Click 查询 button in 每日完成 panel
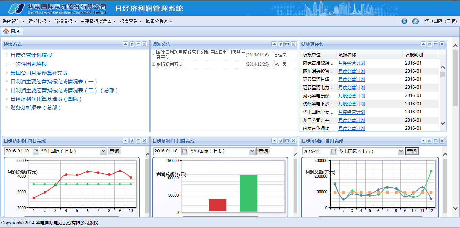Screen dimensions: 460x228 click(115, 151)
